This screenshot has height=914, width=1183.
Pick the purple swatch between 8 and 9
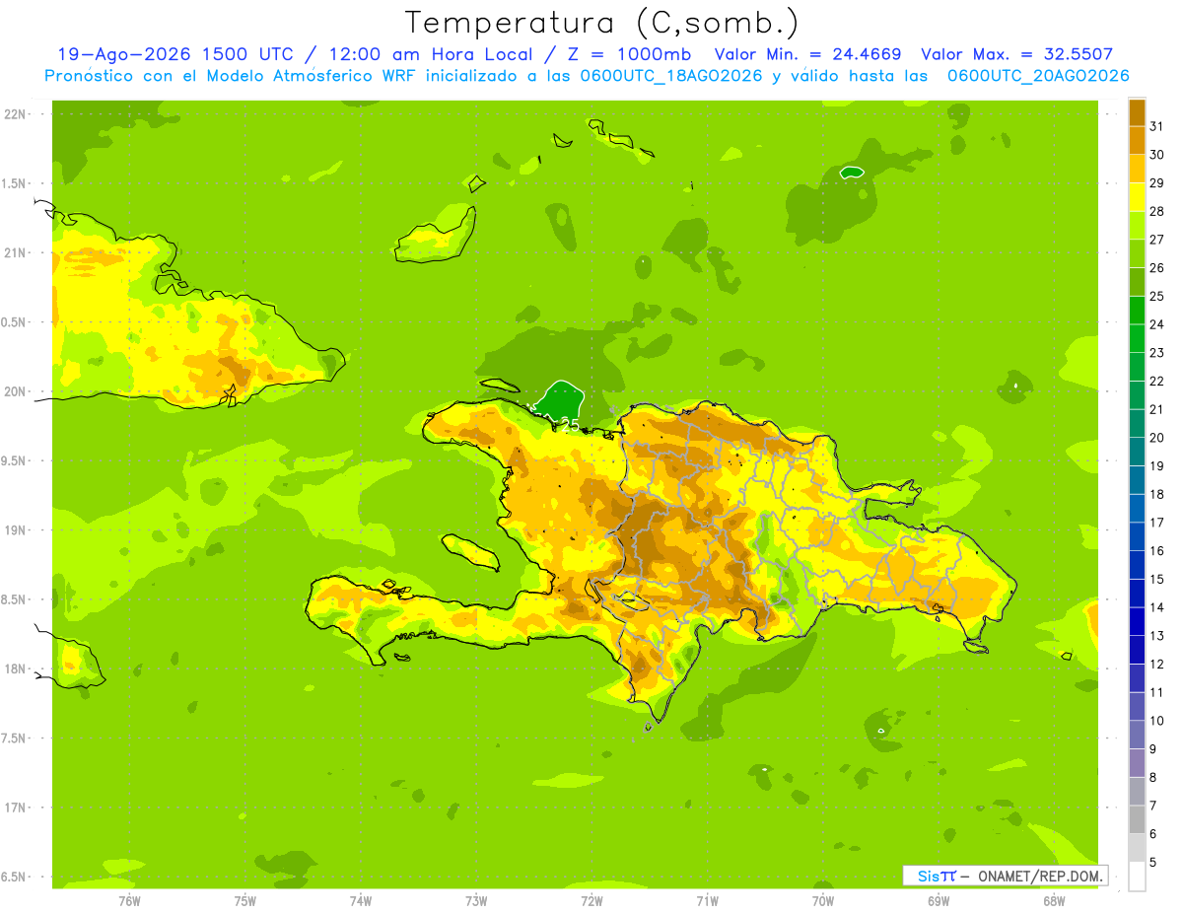[1137, 764]
